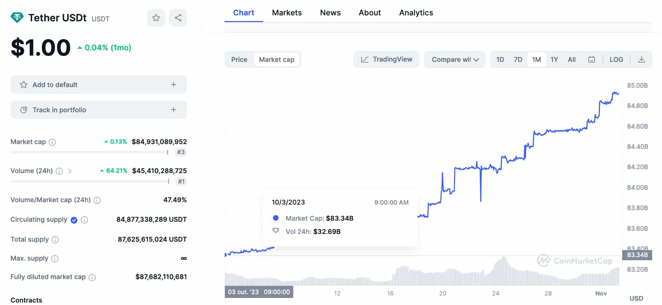Click the Market cap rank progress bar
Screen dimensions: 662x305
tap(89, 152)
